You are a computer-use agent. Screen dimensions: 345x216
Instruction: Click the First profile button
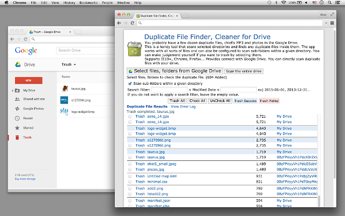point(323,15)
